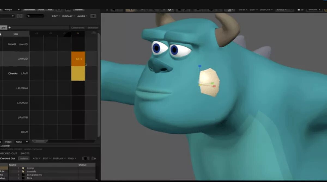327x182 pixels.
Task: Select the Dirk entry
Action: (29, 178)
